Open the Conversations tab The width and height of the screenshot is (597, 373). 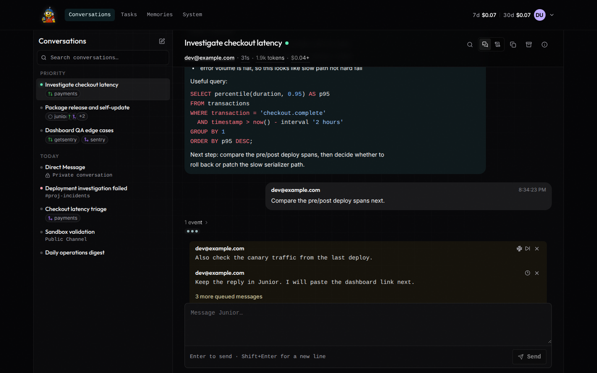90,15
